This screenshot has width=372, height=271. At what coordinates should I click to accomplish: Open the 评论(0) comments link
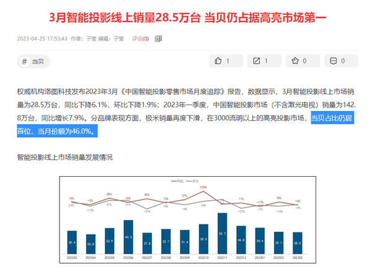pos(141,38)
